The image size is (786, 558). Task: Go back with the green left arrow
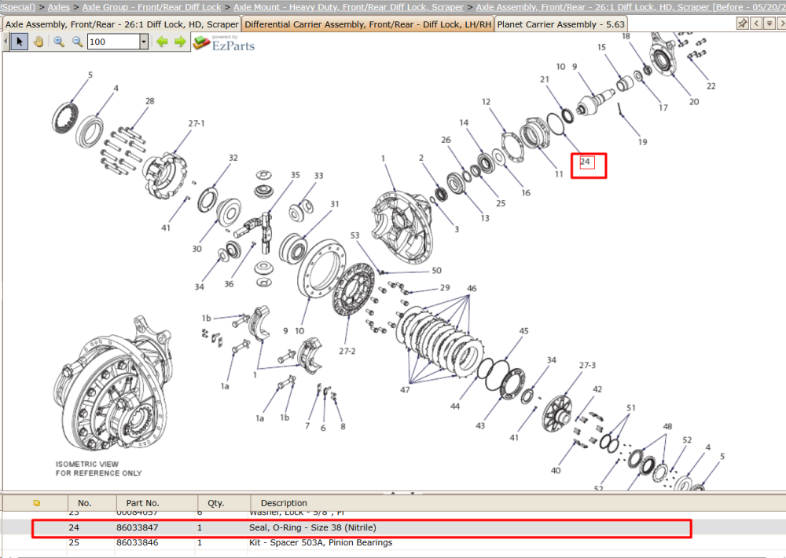point(162,42)
